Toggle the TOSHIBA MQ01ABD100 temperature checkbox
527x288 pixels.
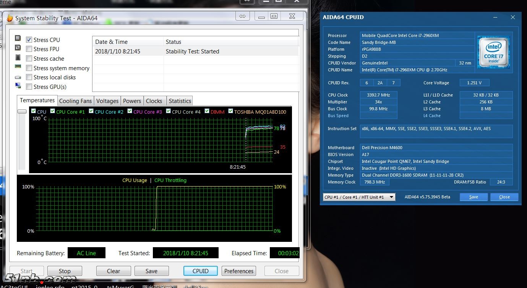tap(231, 111)
